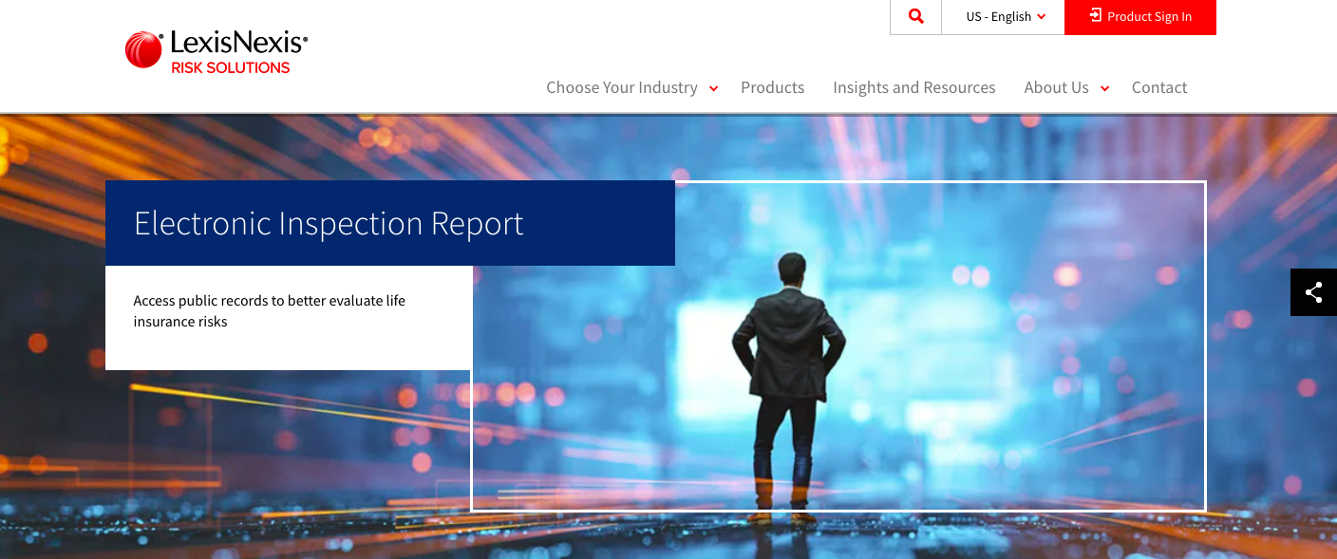Click the LexisNexis Risk Solutions logo
1337x559 pixels.
pos(217,51)
